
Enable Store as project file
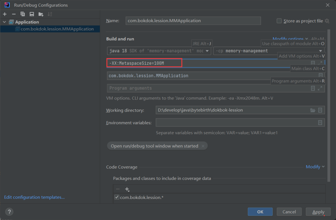279,21
